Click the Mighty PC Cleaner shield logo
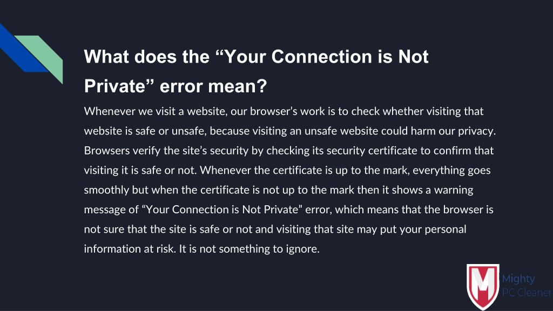The height and width of the screenshot is (311, 553). (x=483, y=287)
